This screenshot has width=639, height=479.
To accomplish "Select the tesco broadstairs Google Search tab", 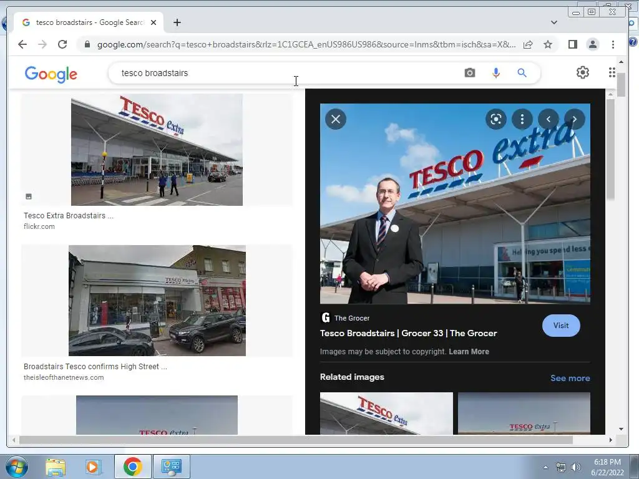I will (x=89, y=23).
